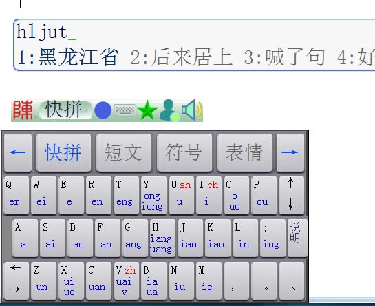Toggle the speaker sound icon
Screen dimensions: 375x306
pyautogui.click(x=191, y=110)
